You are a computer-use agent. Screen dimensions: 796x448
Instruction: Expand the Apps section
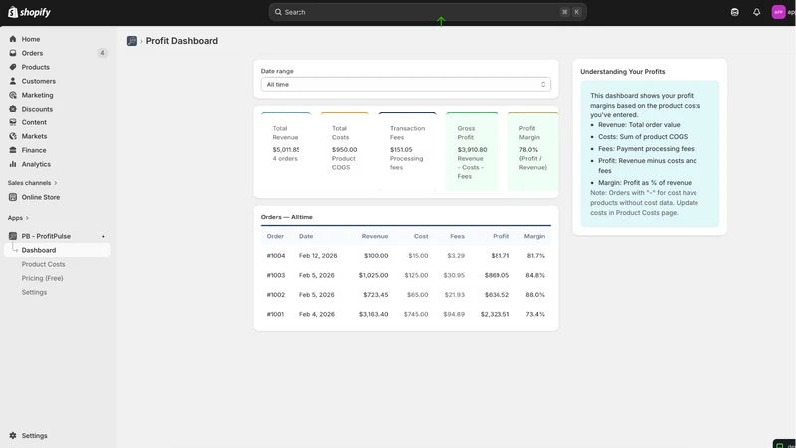tap(18, 218)
